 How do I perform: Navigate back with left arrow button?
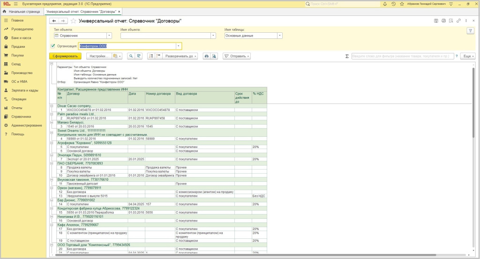(x=53, y=21)
